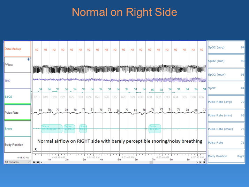Select the first Snore event marker
The width and height of the screenshot is (249, 187).
point(52,129)
